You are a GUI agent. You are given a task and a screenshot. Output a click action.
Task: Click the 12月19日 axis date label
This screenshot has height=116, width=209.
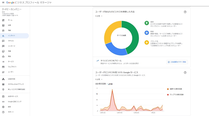tap(120, 113)
